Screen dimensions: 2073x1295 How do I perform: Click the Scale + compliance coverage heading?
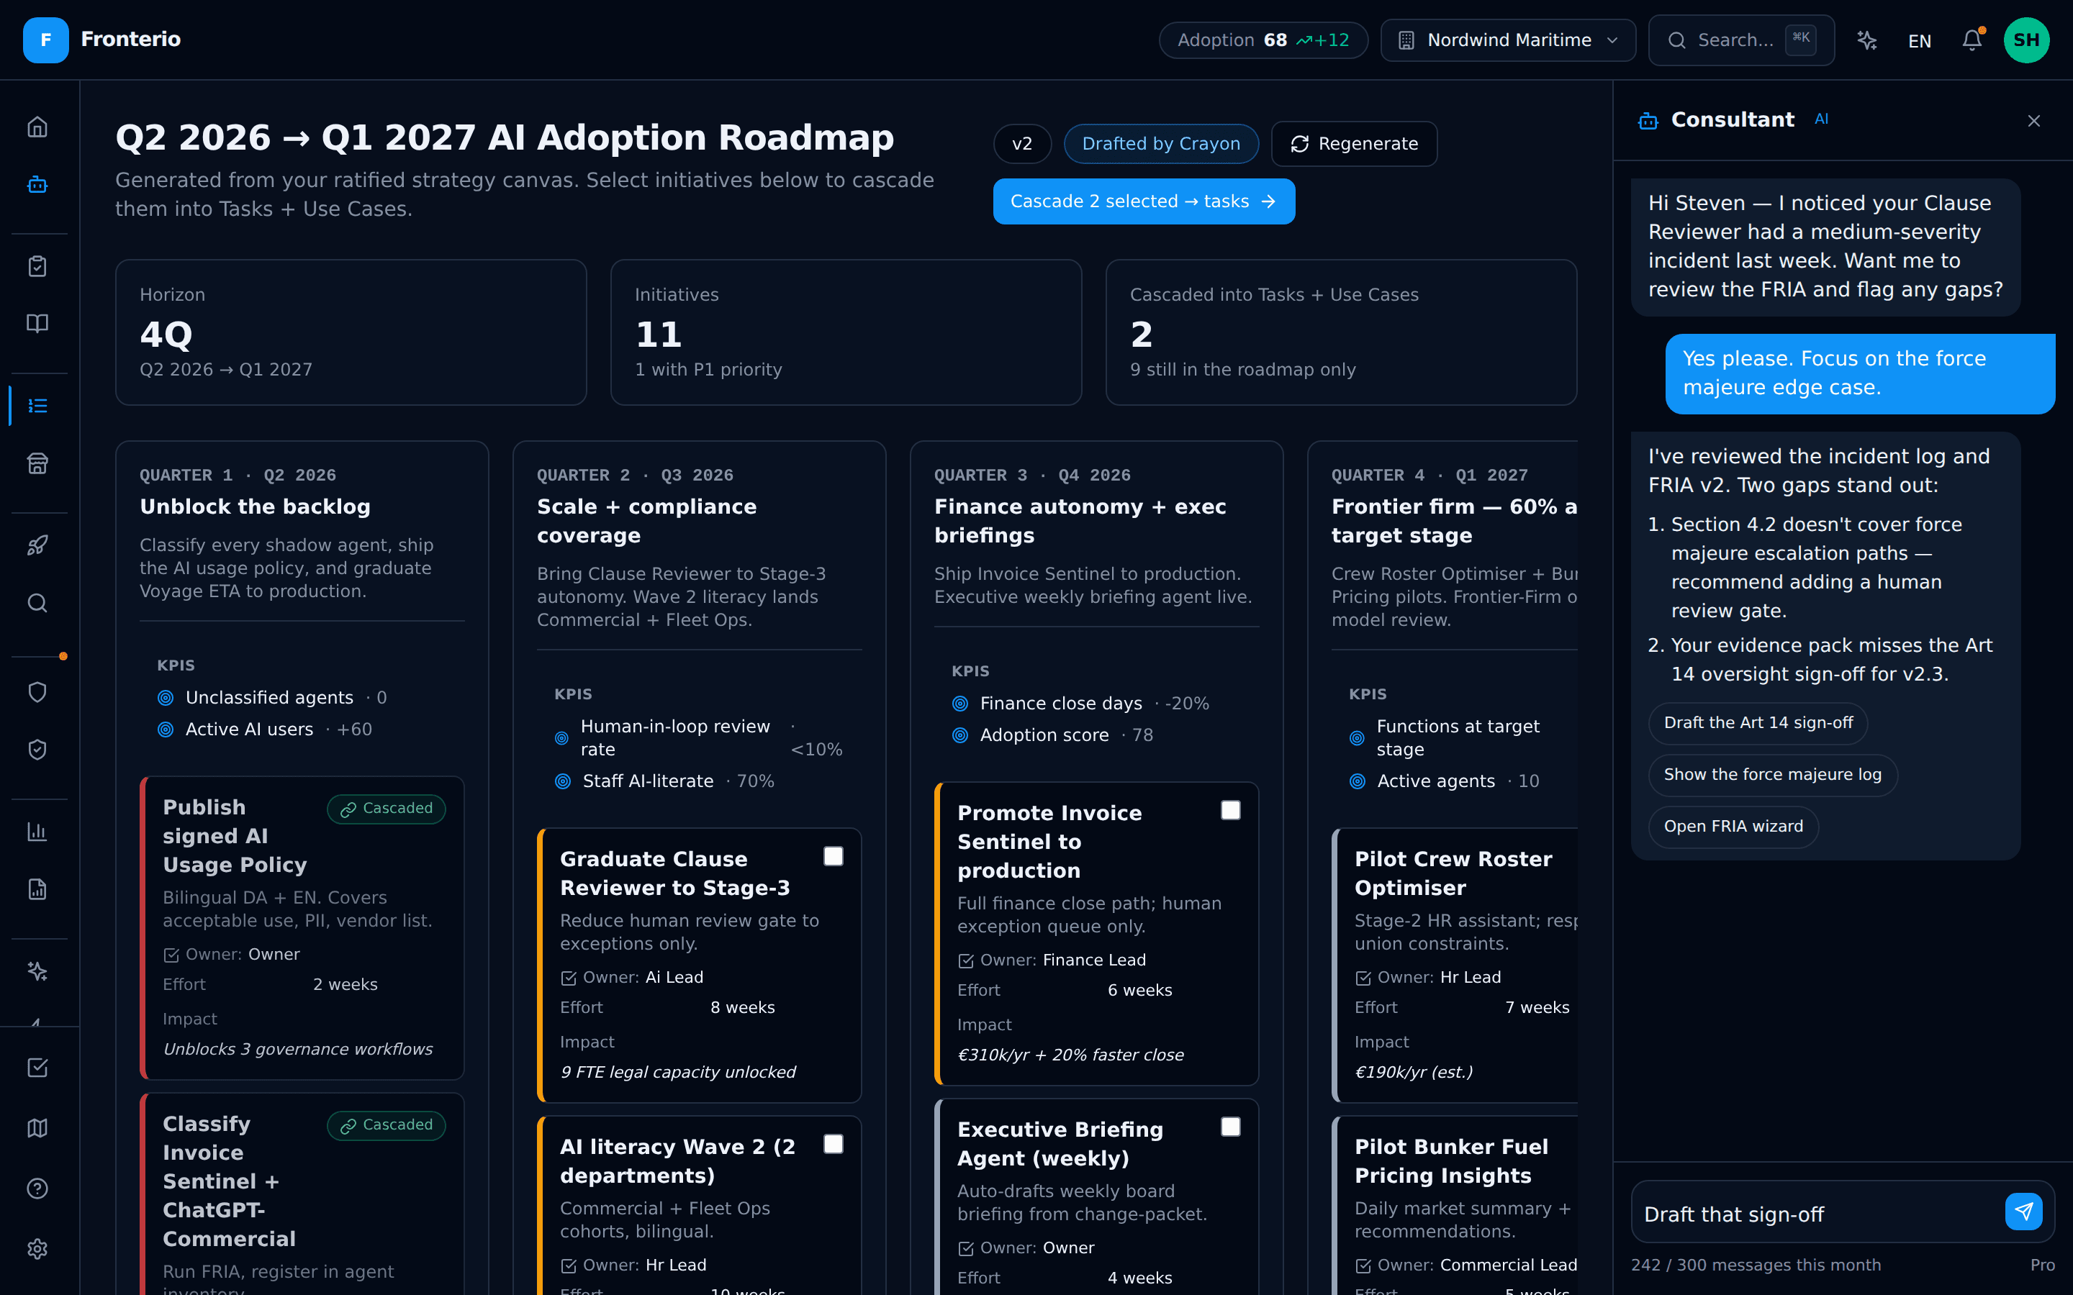(x=647, y=521)
